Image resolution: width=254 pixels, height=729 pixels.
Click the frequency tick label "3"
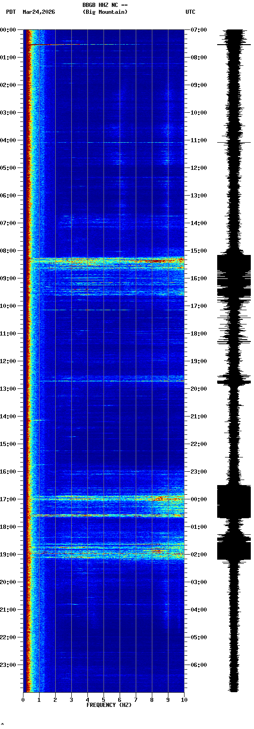[71, 700]
